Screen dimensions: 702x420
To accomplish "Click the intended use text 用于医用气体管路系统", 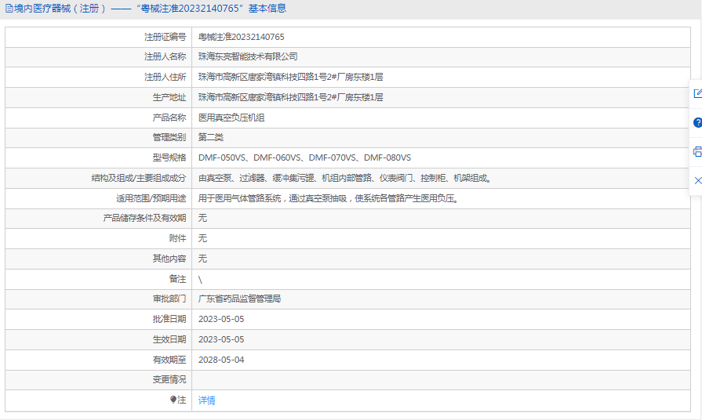I will coord(329,198).
